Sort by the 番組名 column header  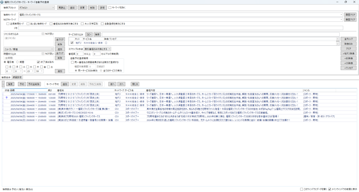(85, 90)
